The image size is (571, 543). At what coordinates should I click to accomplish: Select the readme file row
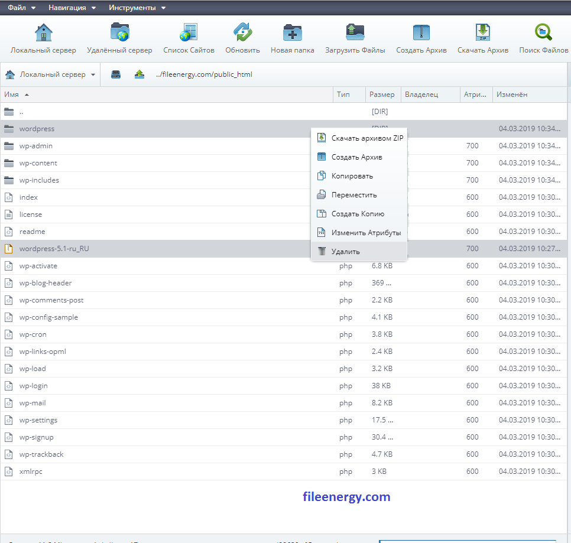click(283, 232)
